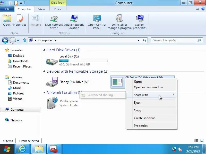Choose Open in context menu
Viewport: 206px width, 154px height.
151,82
